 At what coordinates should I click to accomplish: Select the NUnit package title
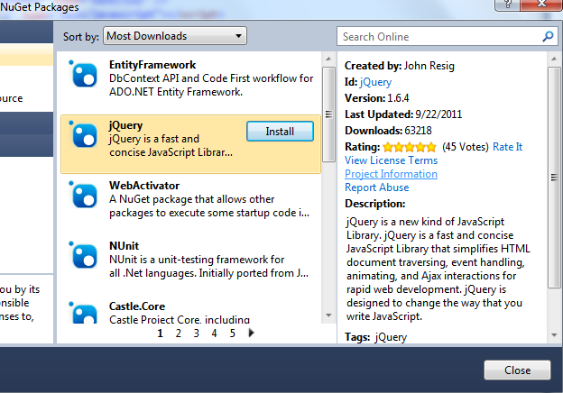tap(124, 246)
